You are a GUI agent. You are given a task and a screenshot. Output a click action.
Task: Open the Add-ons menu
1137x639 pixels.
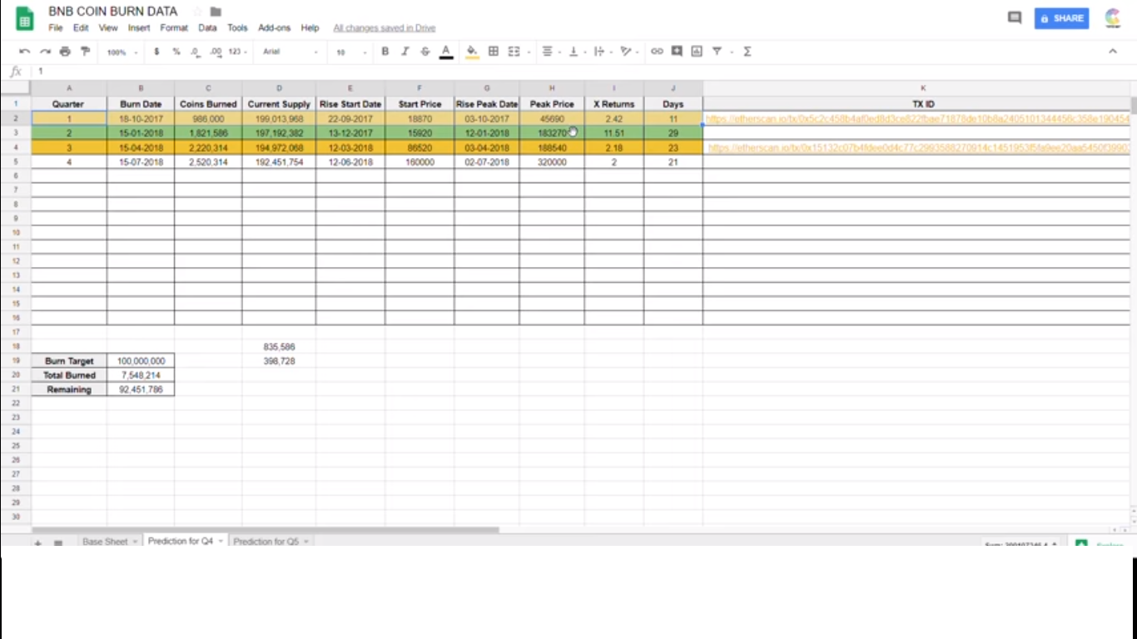coord(274,27)
